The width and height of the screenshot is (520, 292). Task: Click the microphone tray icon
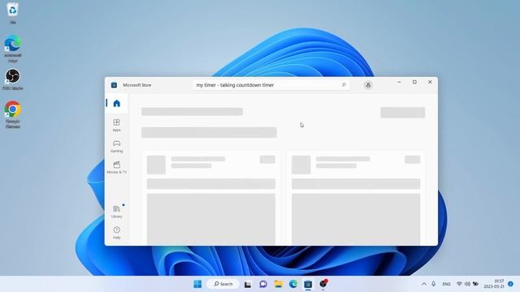(x=433, y=284)
